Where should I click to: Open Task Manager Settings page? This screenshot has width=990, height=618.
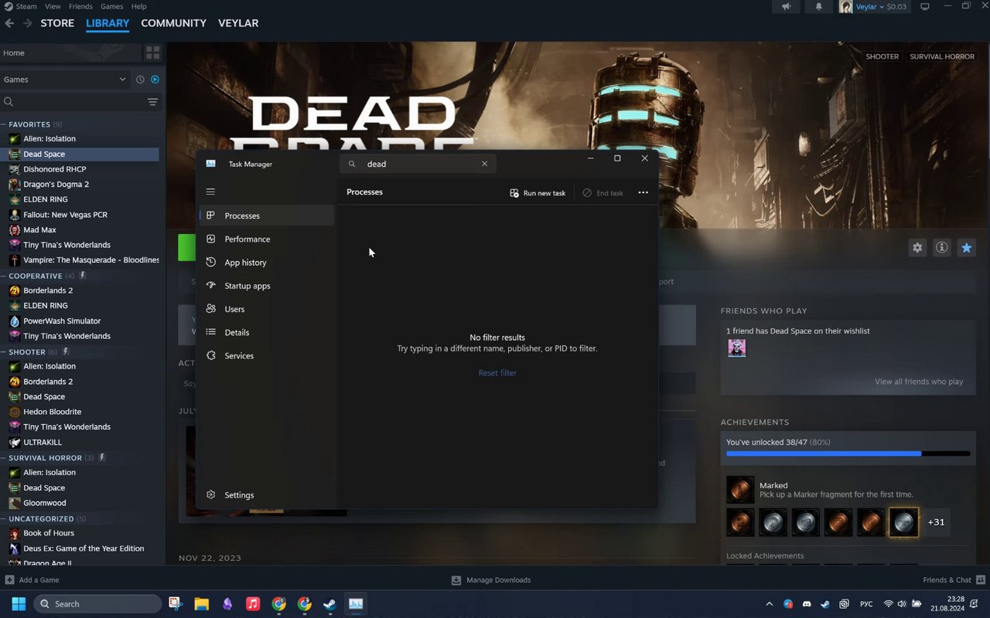tap(266, 495)
